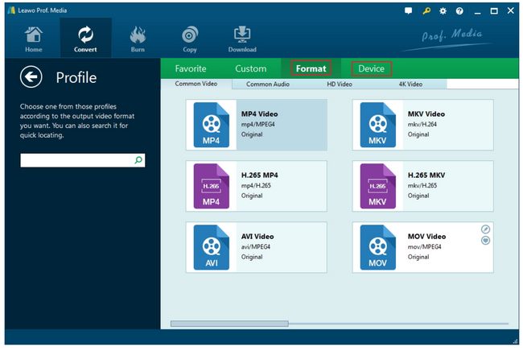Open the help question mark icon
The image size is (523, 351).
459,12
